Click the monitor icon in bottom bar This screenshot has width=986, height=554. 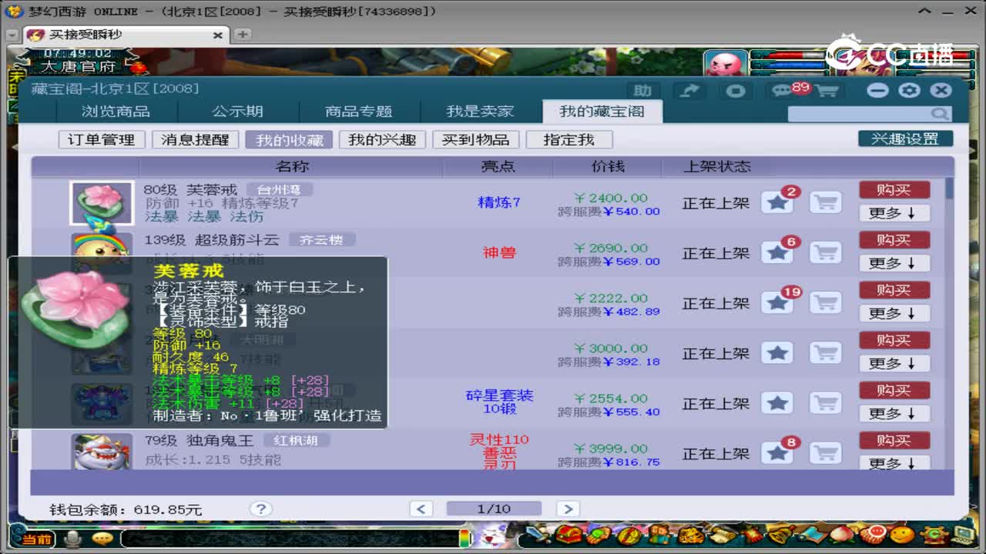[963, 533]
